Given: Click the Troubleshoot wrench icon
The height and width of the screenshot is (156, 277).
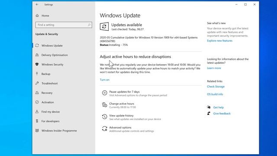Looking at the screenshot, I should (37, 83).
